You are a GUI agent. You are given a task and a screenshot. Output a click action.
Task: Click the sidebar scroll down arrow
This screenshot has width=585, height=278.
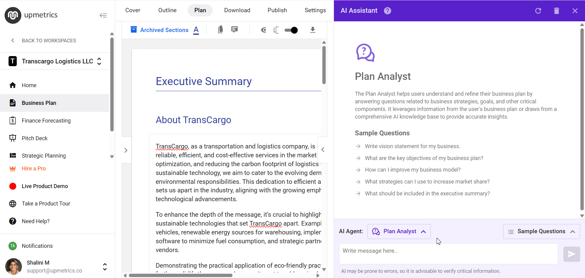click(112, 157)
